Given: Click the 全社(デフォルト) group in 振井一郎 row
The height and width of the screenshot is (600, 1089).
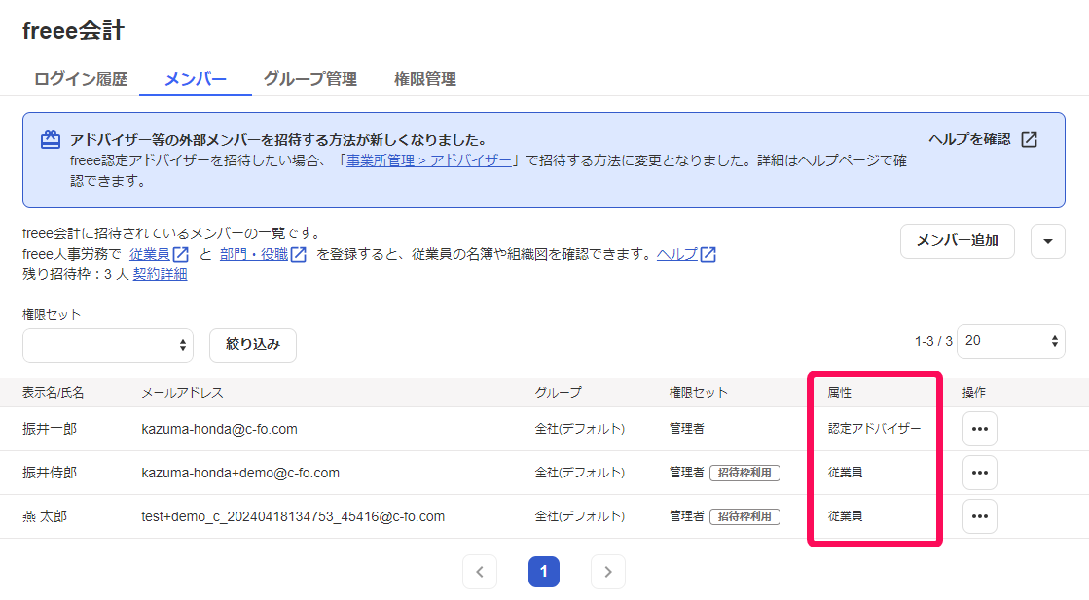Looking at the screenshot, I should [x=580, y=429].
